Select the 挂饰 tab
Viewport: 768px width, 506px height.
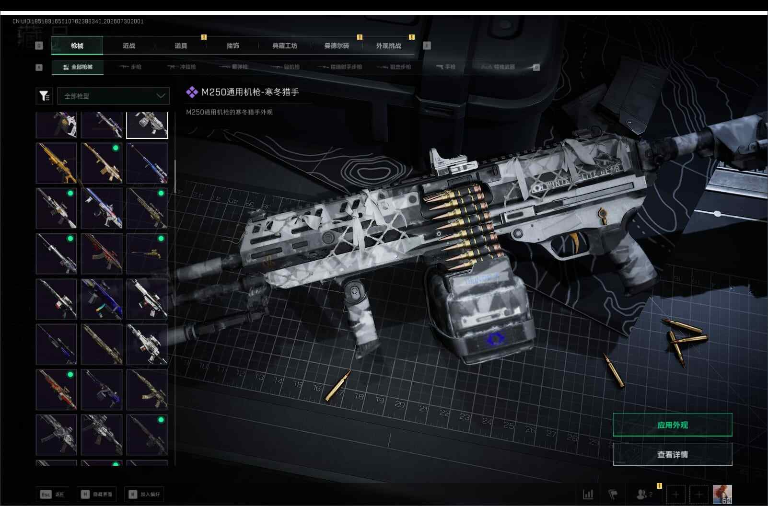coord(233,46)
